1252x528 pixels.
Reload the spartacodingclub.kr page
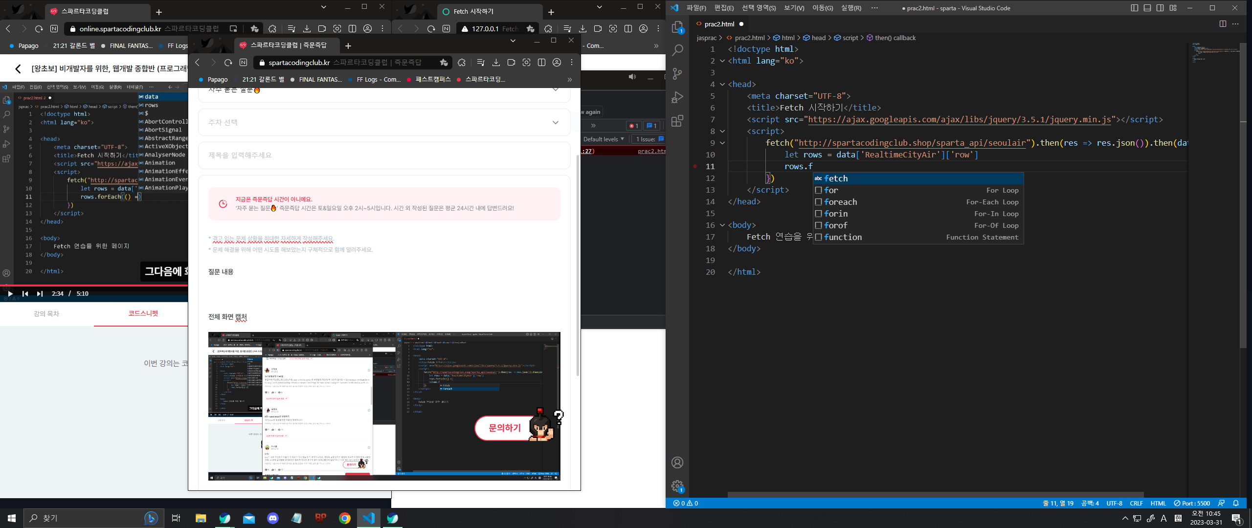pos(228,63)
